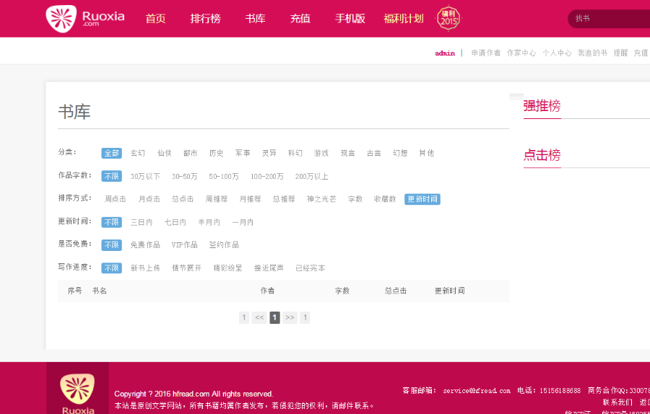650x414 pixels.
Task: Filter progress by 已经完本
Action: [310, 268]
